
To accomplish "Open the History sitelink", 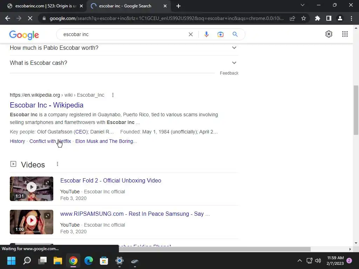I will [18, 141].
